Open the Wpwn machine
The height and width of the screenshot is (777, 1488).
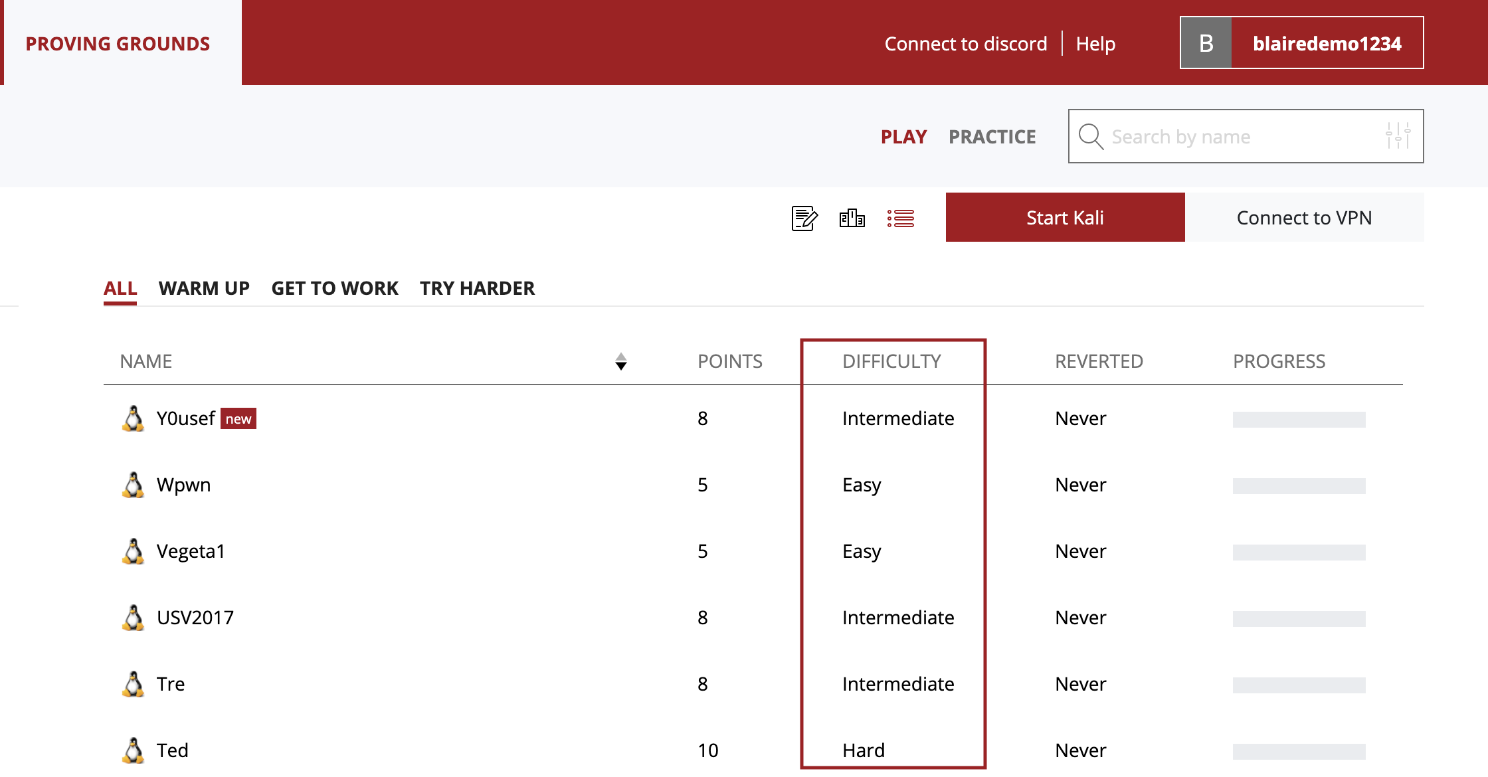(x=184, y=485)
